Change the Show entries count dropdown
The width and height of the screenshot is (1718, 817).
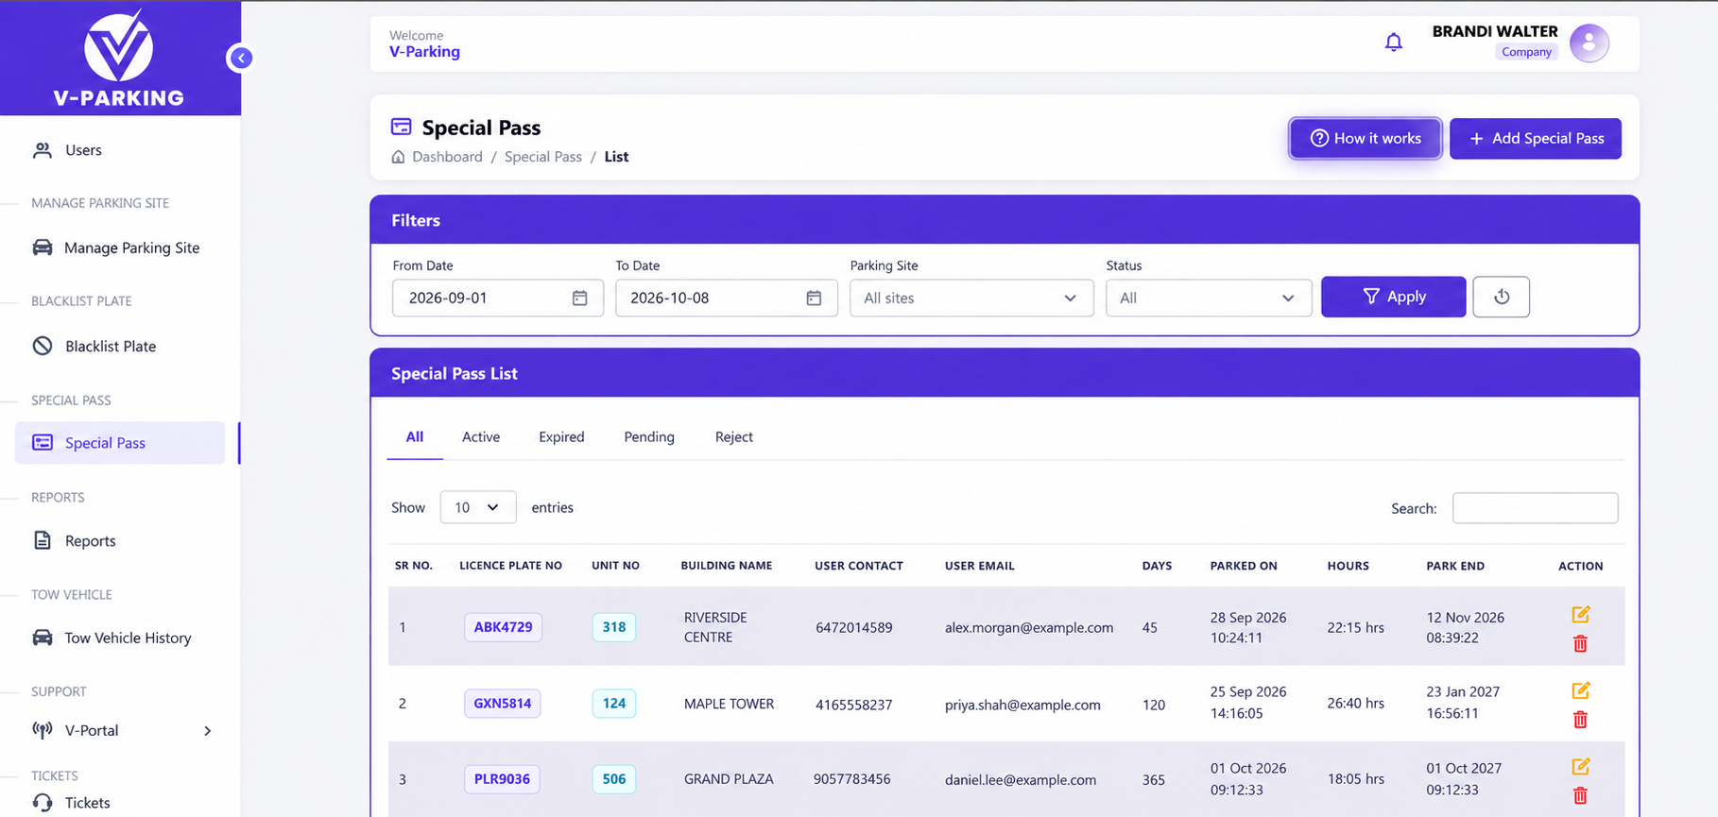pos(477,507)
